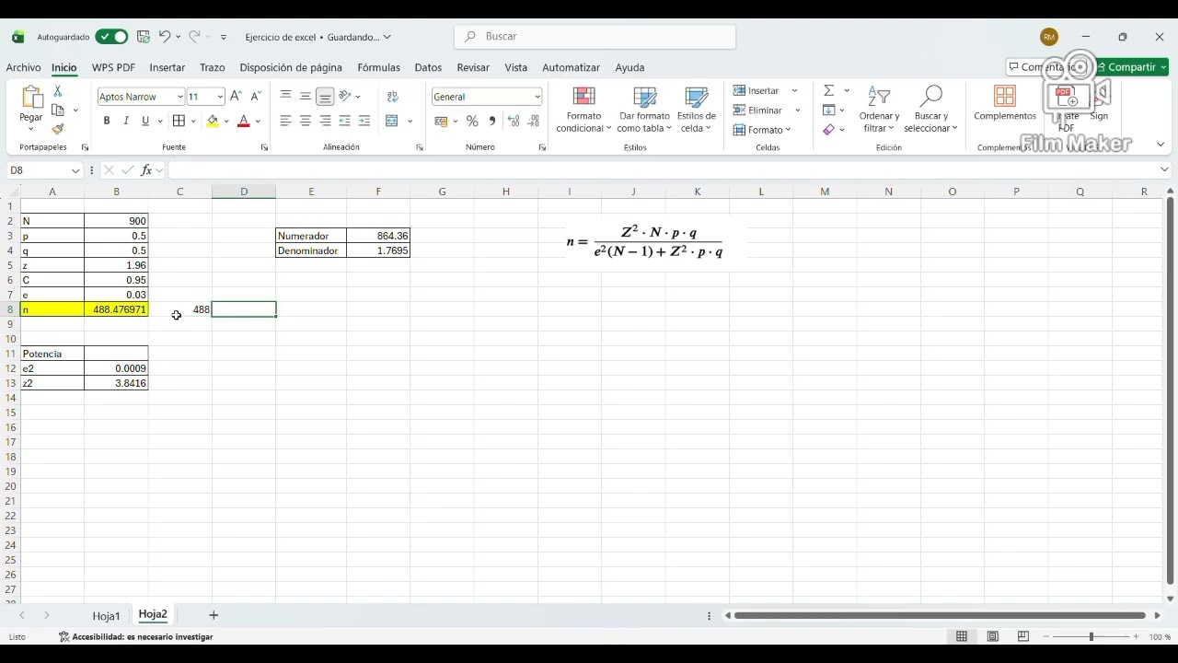The height and width of the screenshot is (663, 1178).
Task: Toggle the Autoguardado switch
Action: point(112,37)
